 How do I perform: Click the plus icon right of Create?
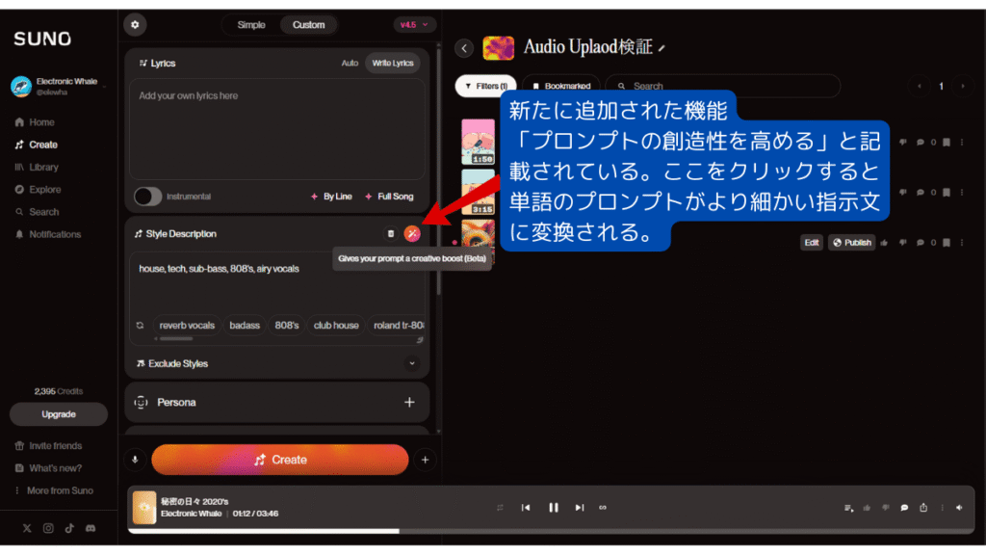click(x=425, y=460)
